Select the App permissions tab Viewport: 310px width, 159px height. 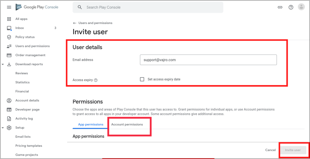click(x=91, y=124)
